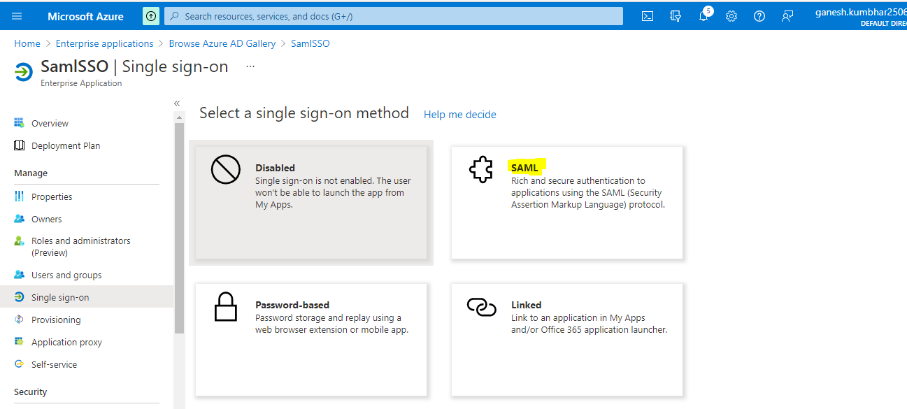Select the Password-based sign-on method title
Viewport: 907px width, 409px height.
click(x=292, y=305)
